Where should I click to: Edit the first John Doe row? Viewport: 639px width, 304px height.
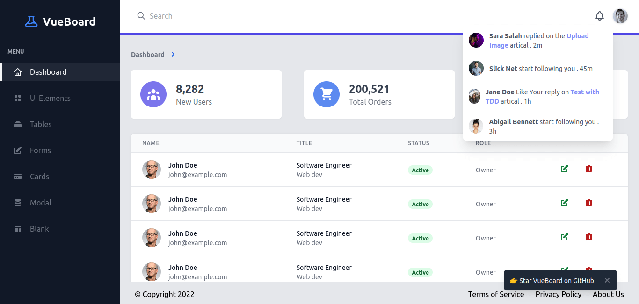tap(565, 169)
